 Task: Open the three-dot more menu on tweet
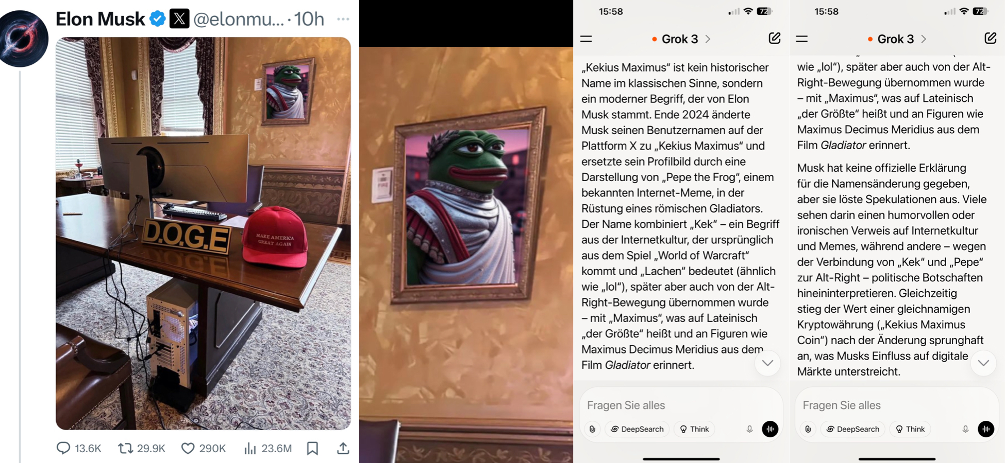(343, 19)
